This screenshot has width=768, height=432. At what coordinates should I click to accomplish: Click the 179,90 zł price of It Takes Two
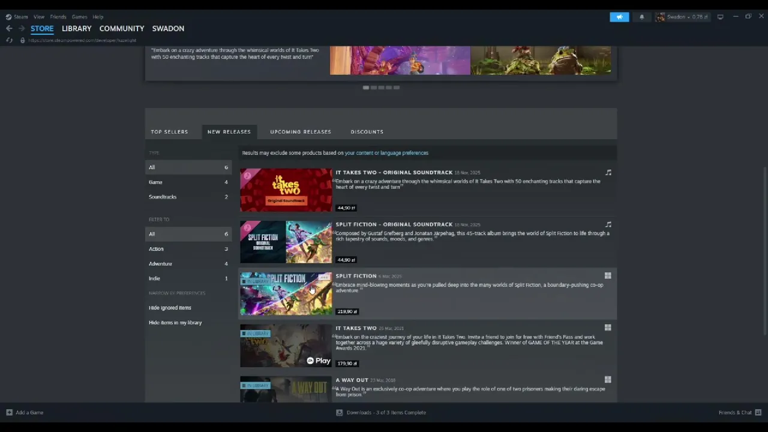click(347, 364)
